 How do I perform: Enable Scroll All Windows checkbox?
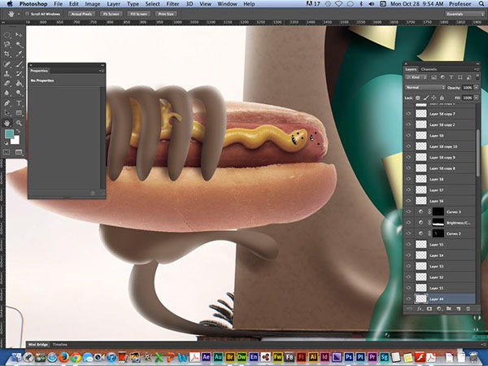point(27,14)
